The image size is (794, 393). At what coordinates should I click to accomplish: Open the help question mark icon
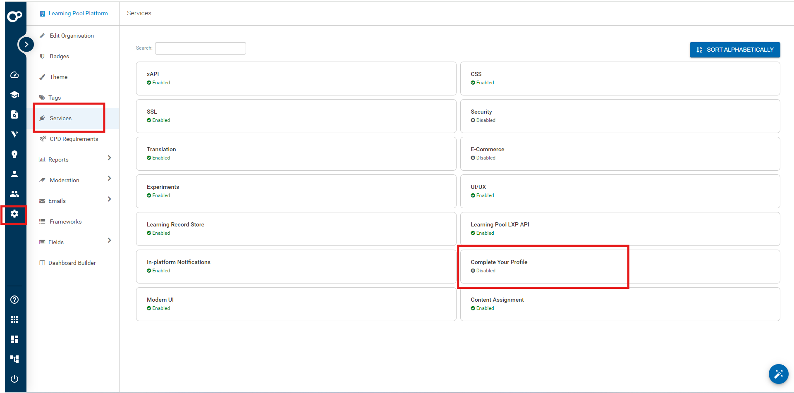[14, 300]
